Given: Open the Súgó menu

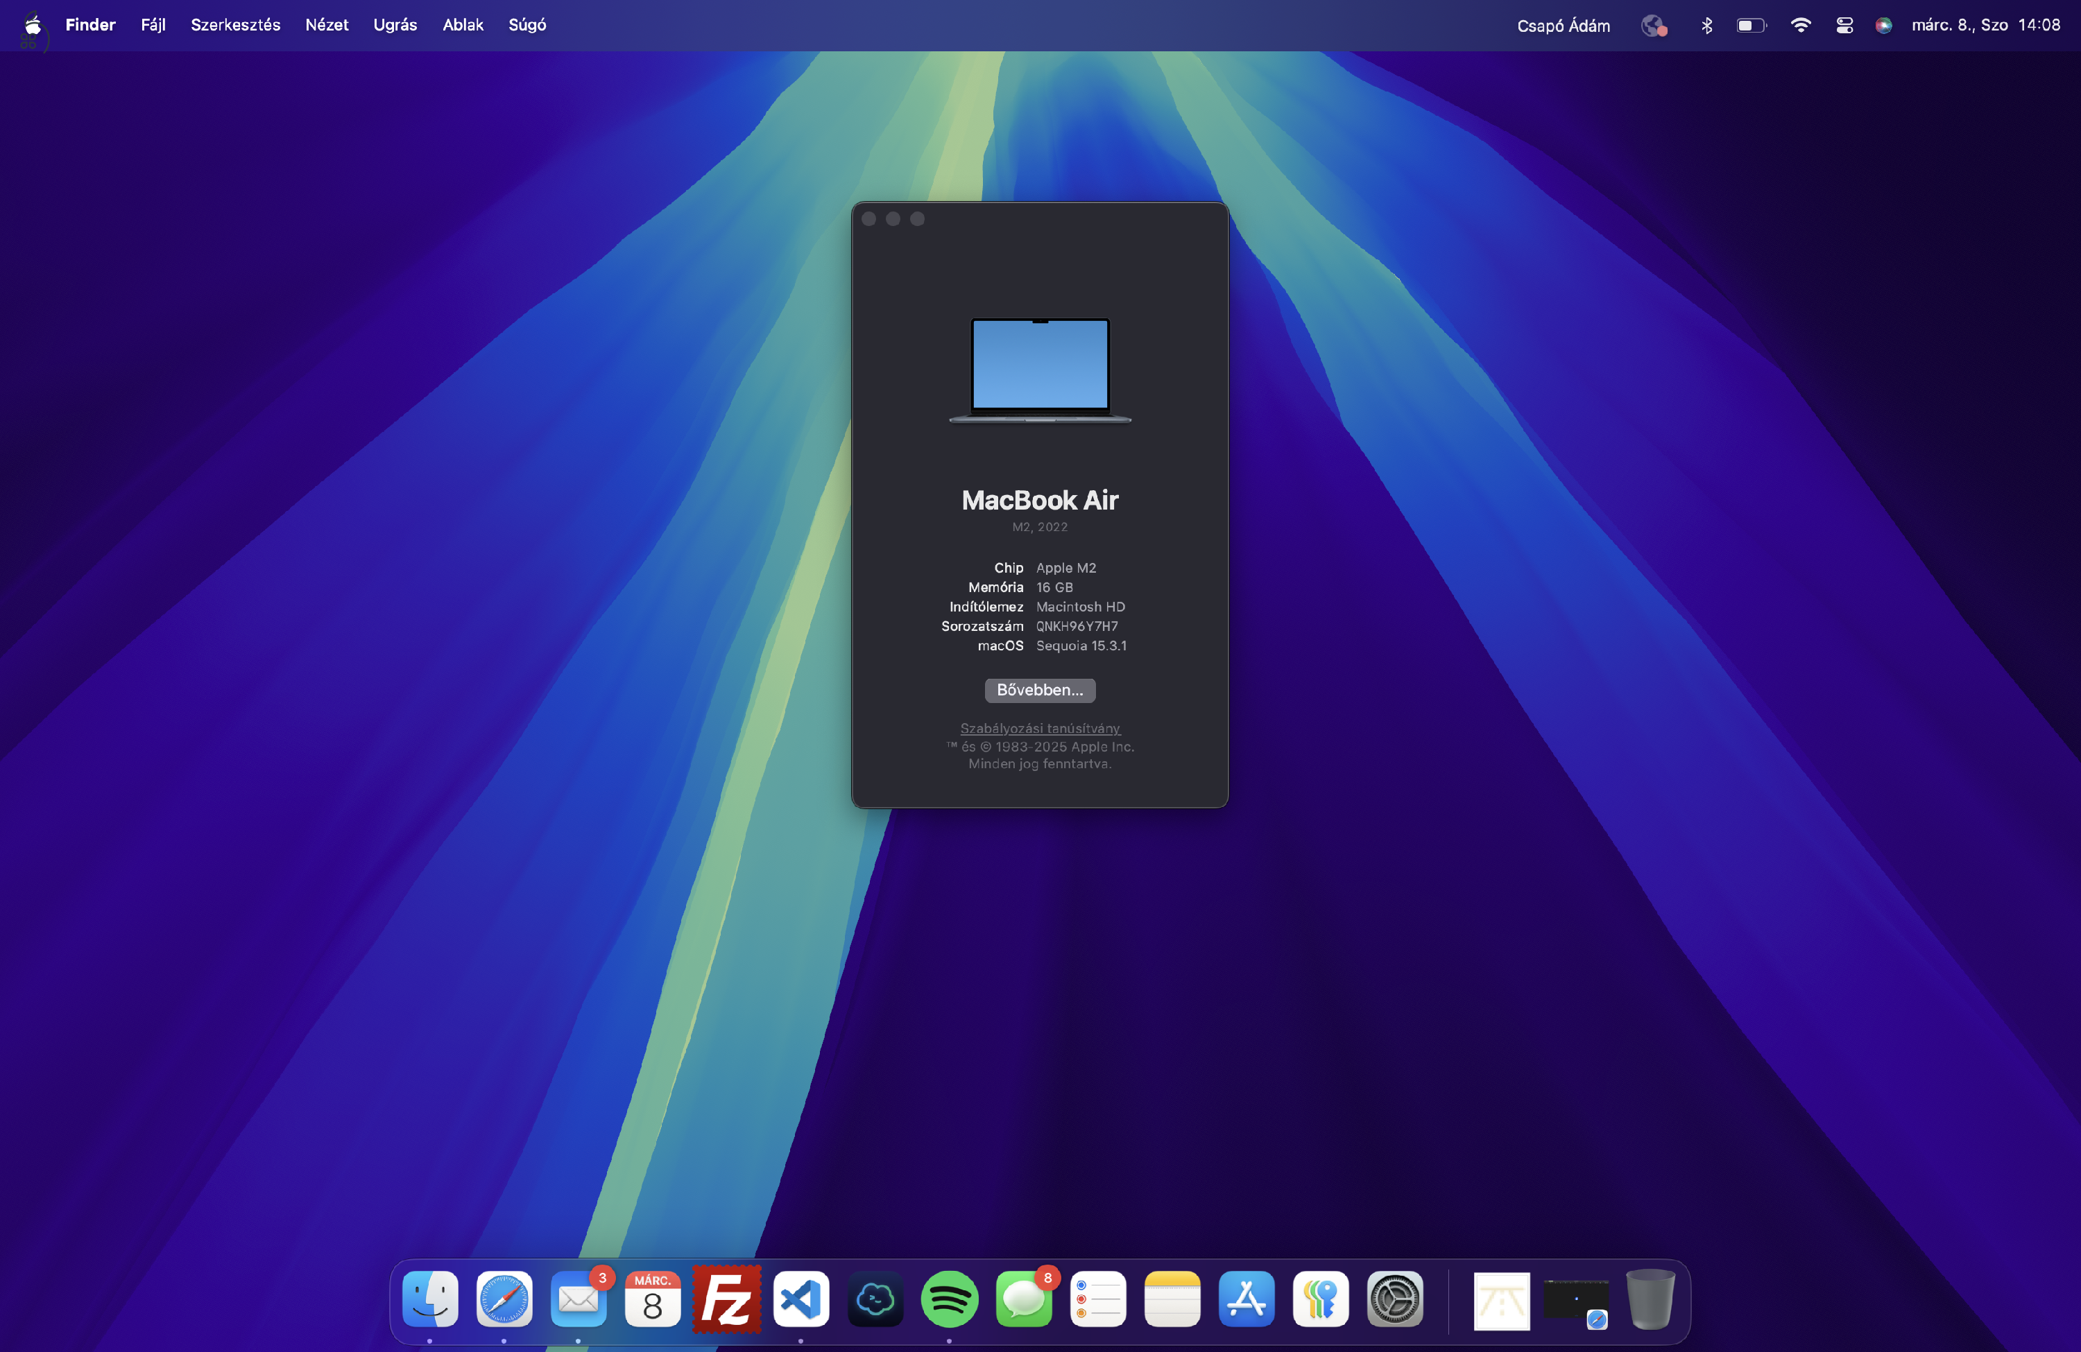Looking at the screenshot, I should [x=527, y=24].
